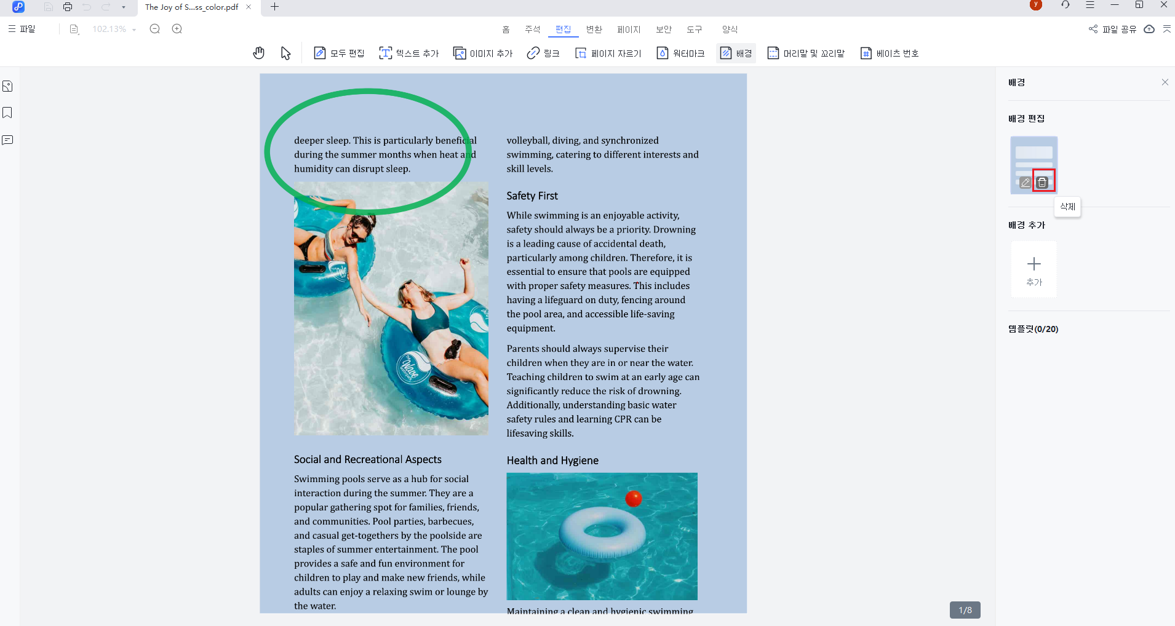Open the thumbnails panel in left sidebar
The image size is (1175, 626).
(8, 87)
